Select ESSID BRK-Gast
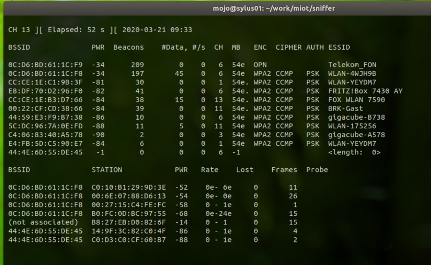431x265 pixels. click(x=345, y=109)
